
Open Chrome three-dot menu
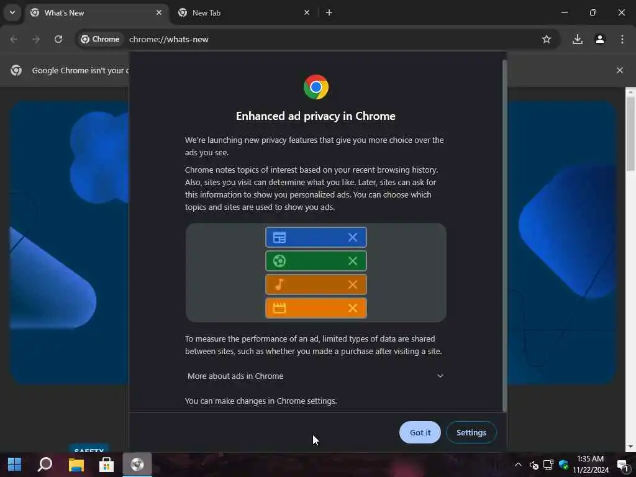coord(622,39)
